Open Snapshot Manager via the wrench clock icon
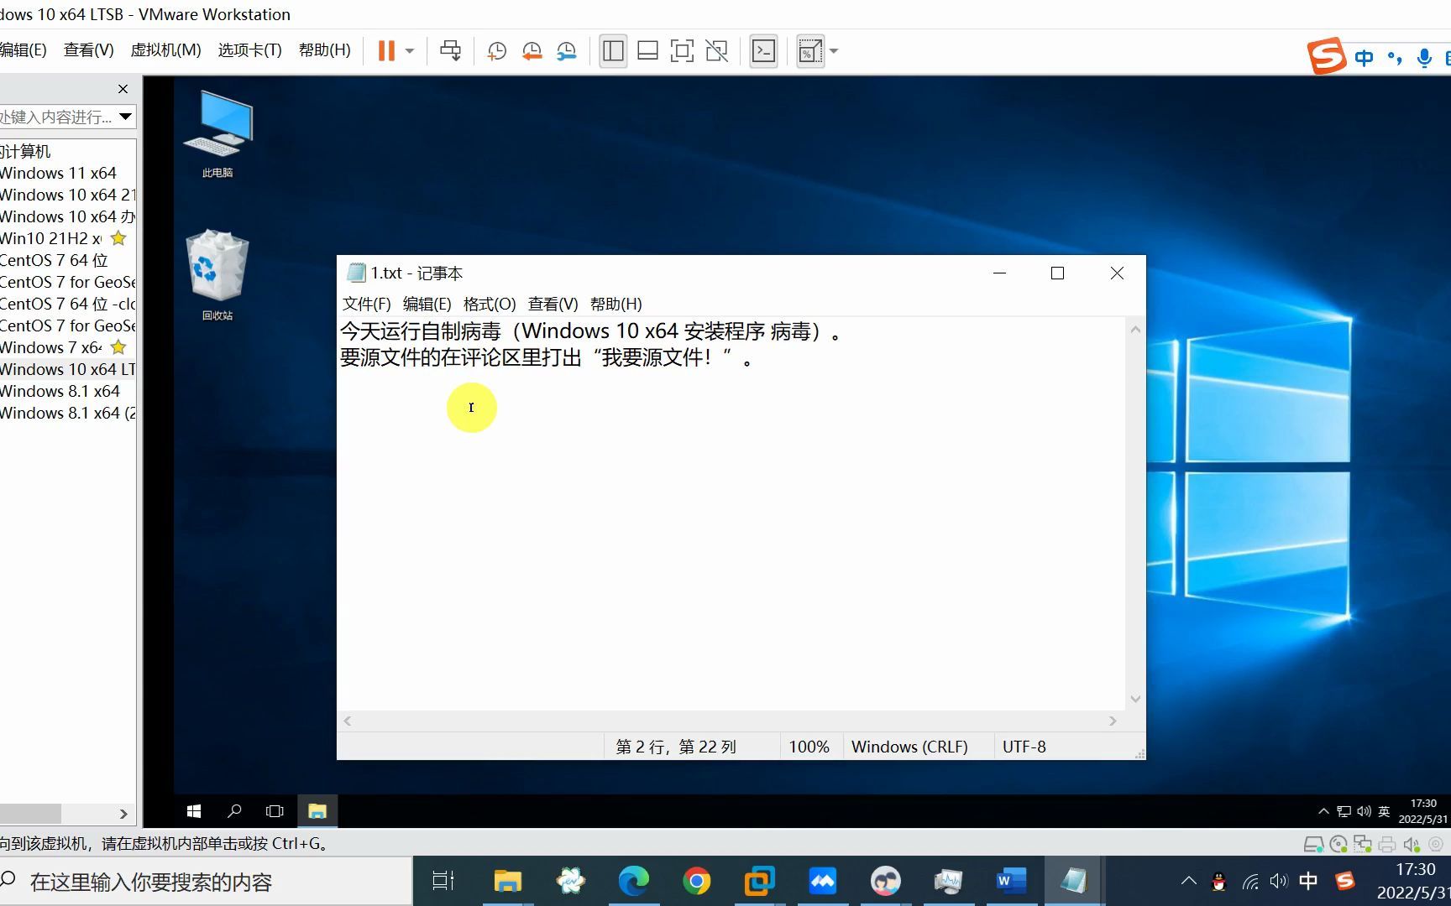Image resolution: width=1451 pixels, height=906 pixels. tap(567, 51)
